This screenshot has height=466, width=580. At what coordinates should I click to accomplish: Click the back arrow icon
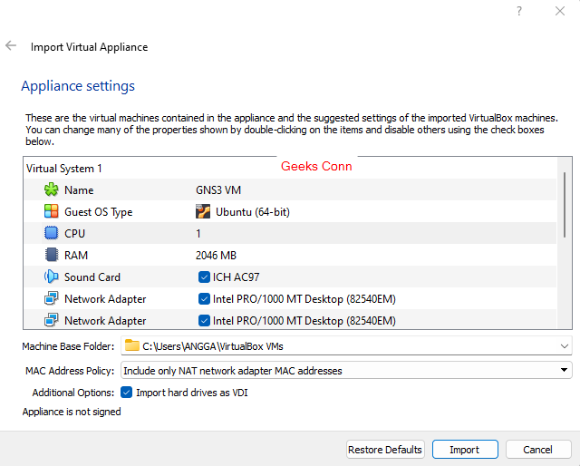coord(11,46)
